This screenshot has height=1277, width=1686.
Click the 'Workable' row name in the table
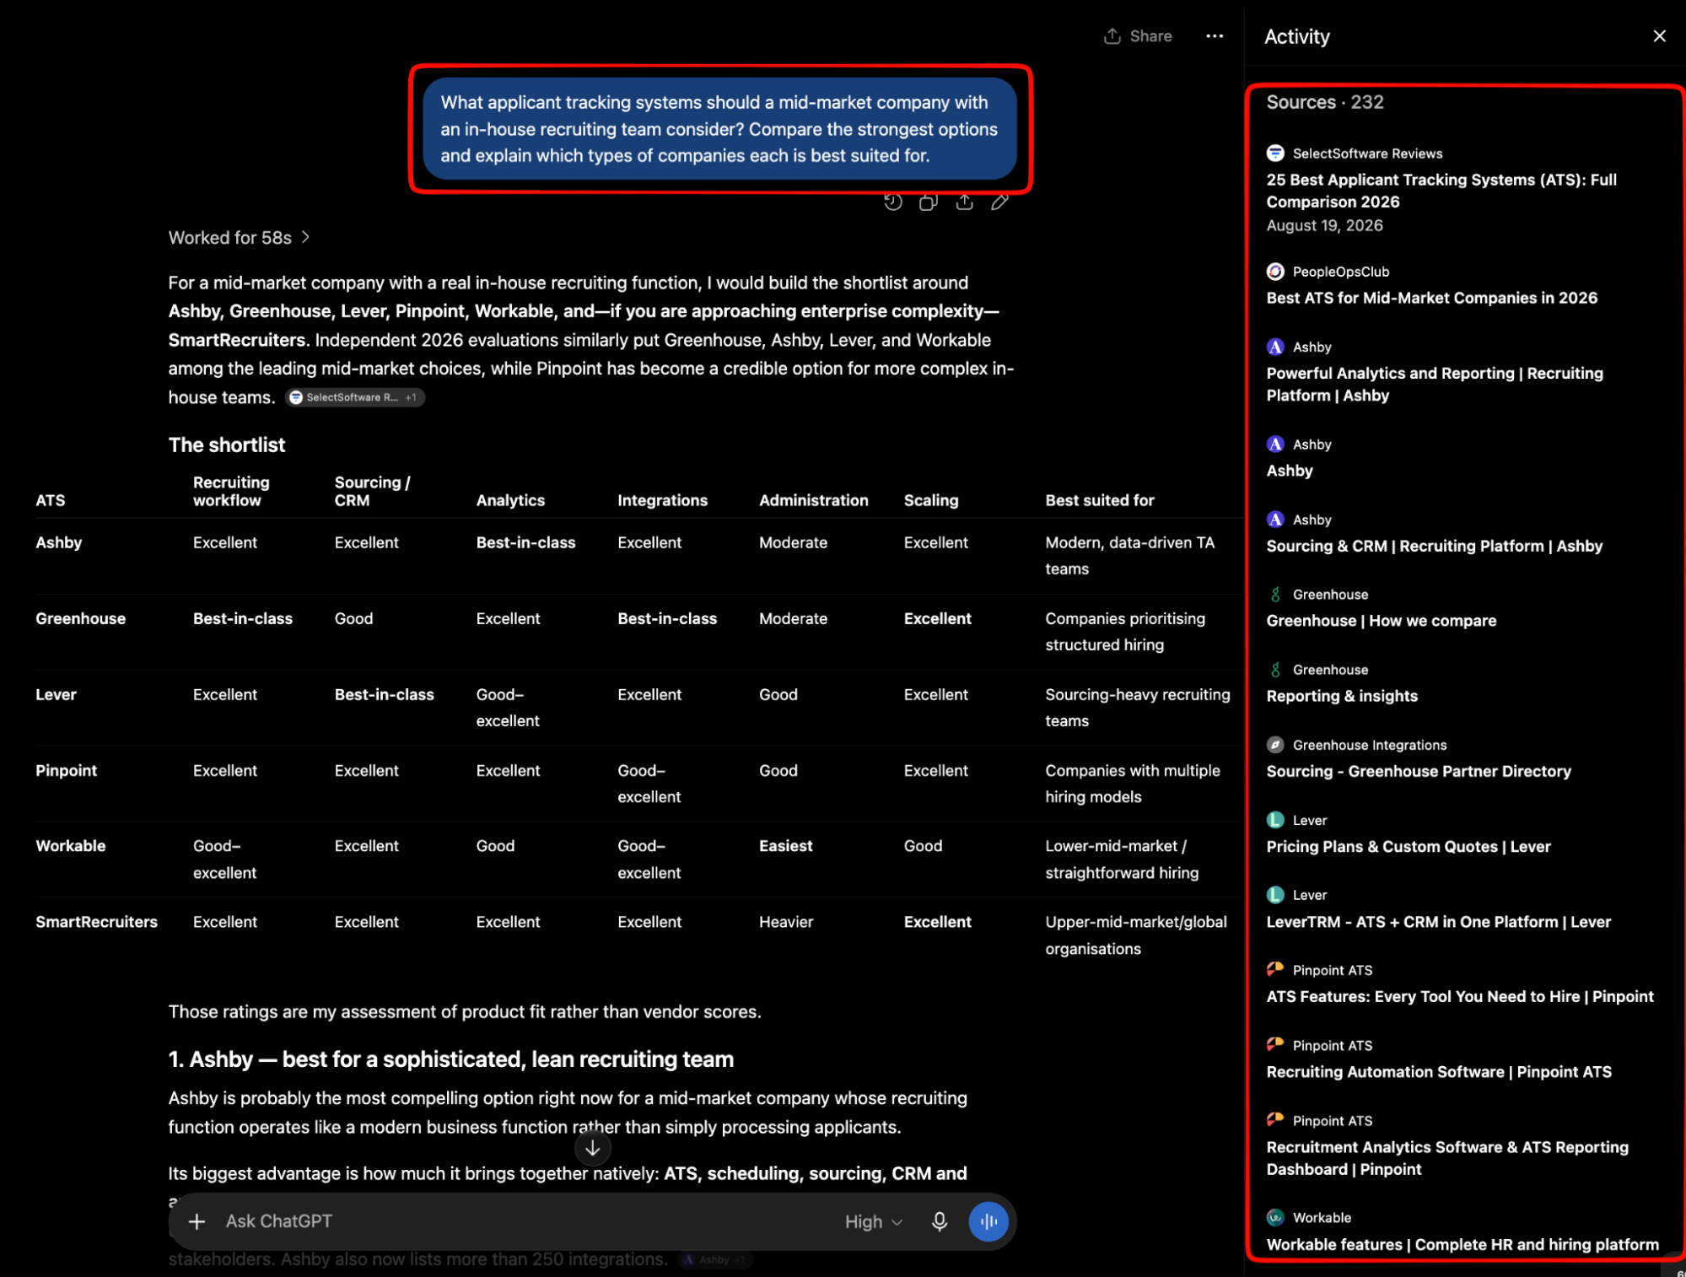tap(70, 845)
